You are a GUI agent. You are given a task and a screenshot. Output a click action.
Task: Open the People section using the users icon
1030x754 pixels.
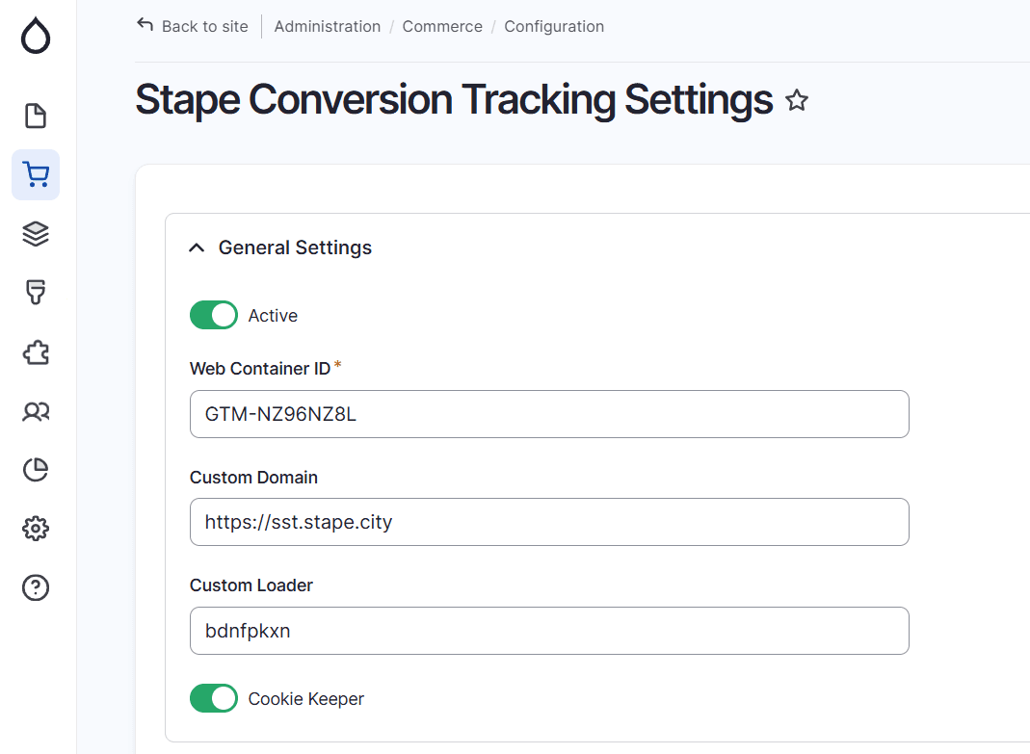[35, 411]
